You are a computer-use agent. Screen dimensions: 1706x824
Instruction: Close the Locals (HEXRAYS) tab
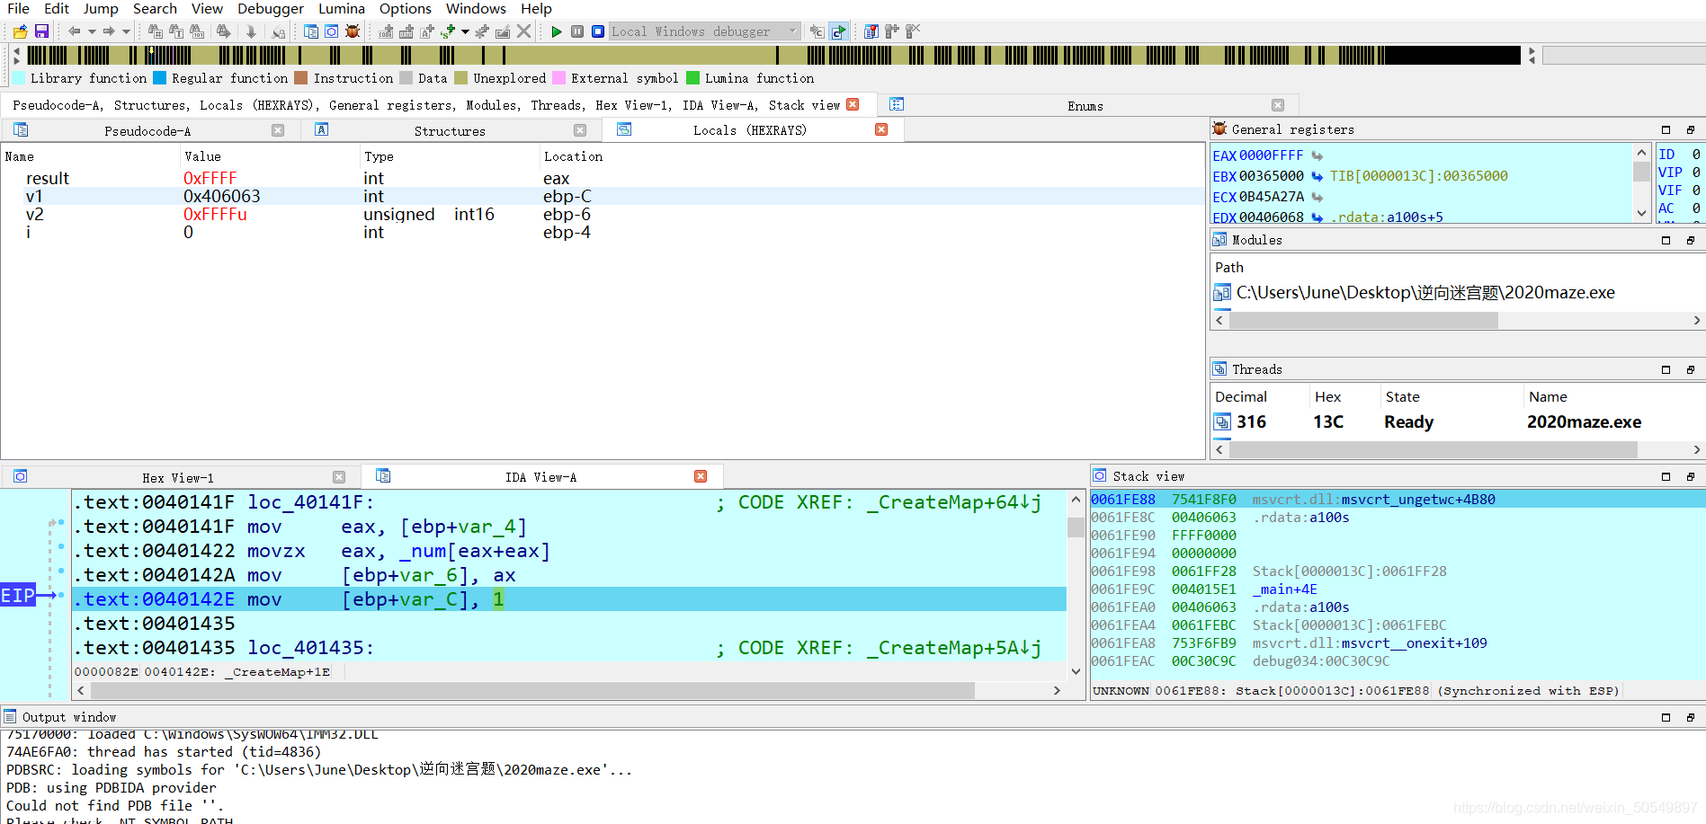click(x=881, y=130)
